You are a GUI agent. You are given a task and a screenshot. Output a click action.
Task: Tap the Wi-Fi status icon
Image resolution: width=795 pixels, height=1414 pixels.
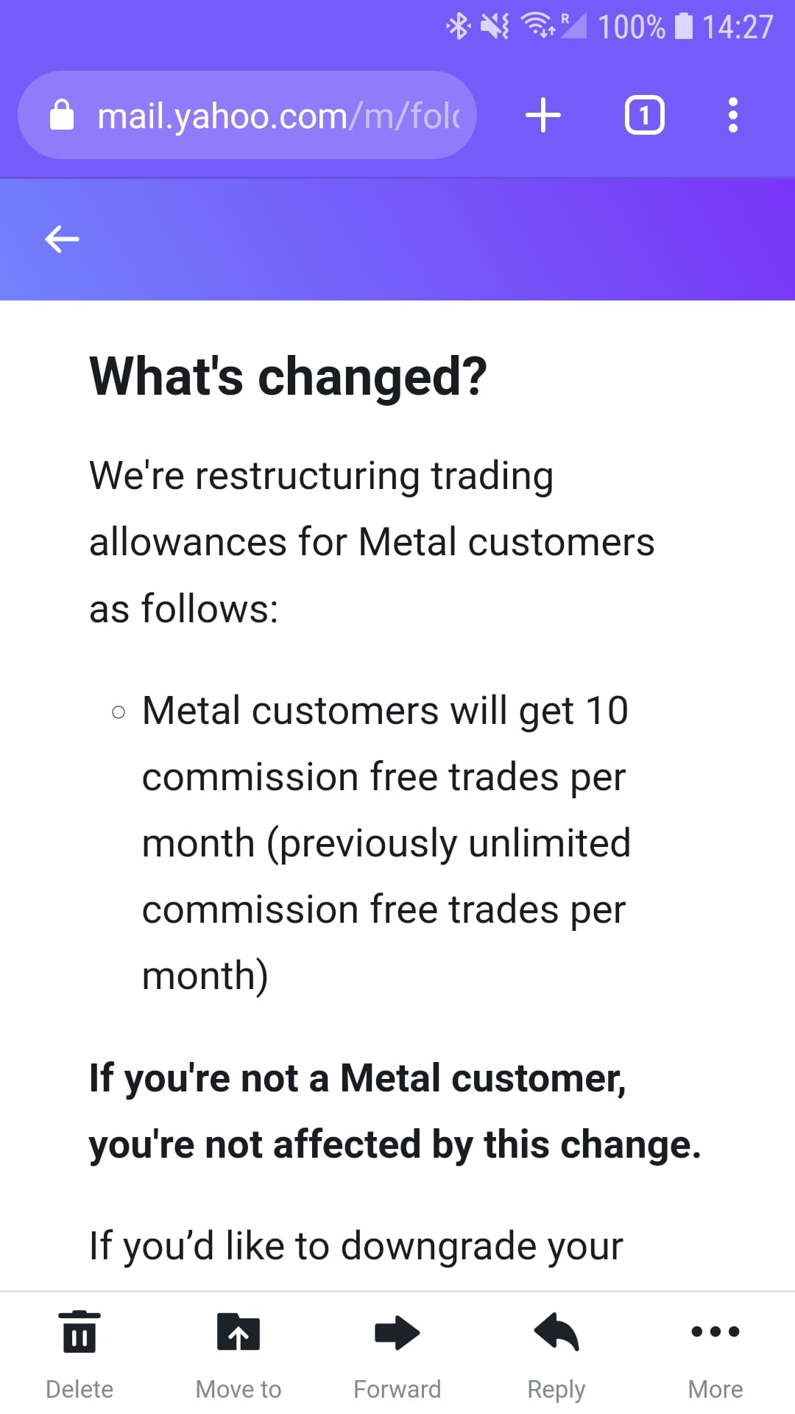[x=538, y=27]
